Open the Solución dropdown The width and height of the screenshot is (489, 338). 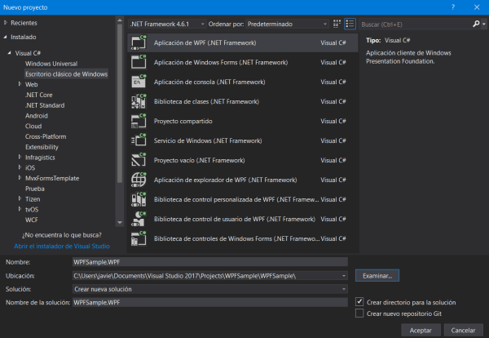209,289
